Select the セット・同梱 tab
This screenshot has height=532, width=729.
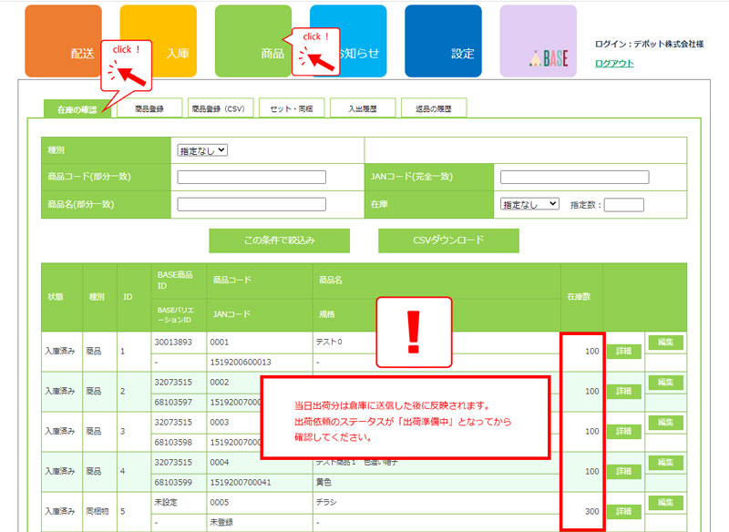click(291, 108)
